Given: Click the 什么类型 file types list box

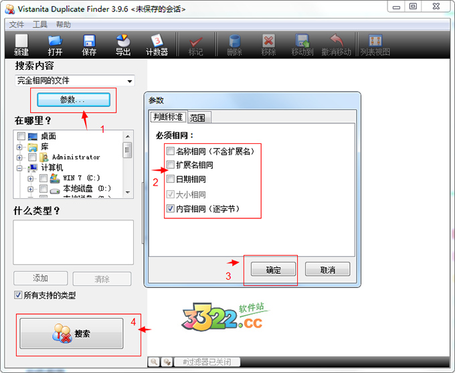Looking at the screenshot, I should 73,242.
